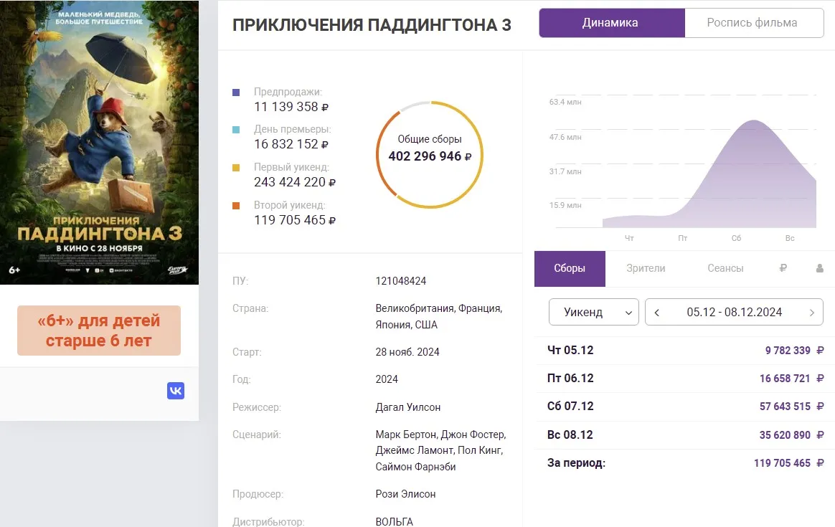Open the Роспись фильма tab
835x527 pixels.
pyautogui.click(x=753, y=23)
